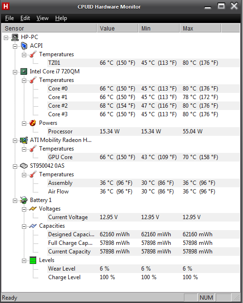243x303 pixels.
Task: Collapse the HP-PC root node
Action: point(6,38)
